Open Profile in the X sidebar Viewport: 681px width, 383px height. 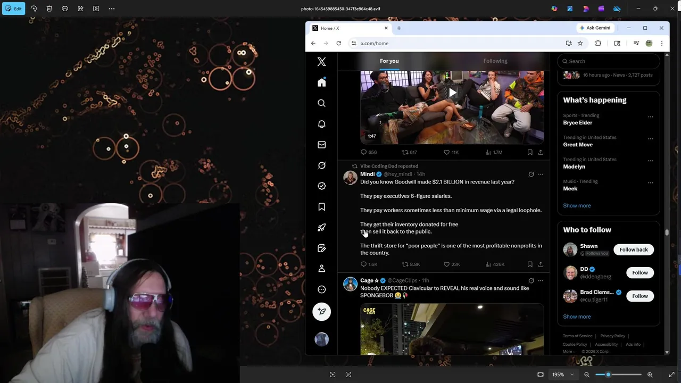321,269
